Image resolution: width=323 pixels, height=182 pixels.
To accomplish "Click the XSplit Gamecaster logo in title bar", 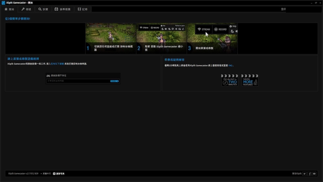I will pyautogui.click(x=3, y=3).
